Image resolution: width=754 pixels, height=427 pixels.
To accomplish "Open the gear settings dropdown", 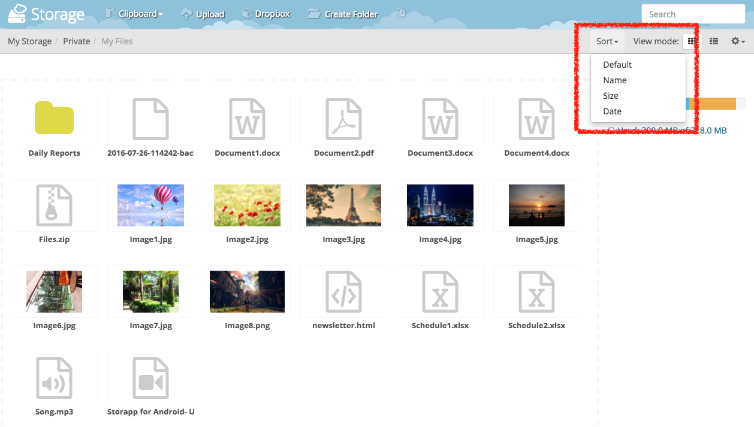I will pos(738,41).
